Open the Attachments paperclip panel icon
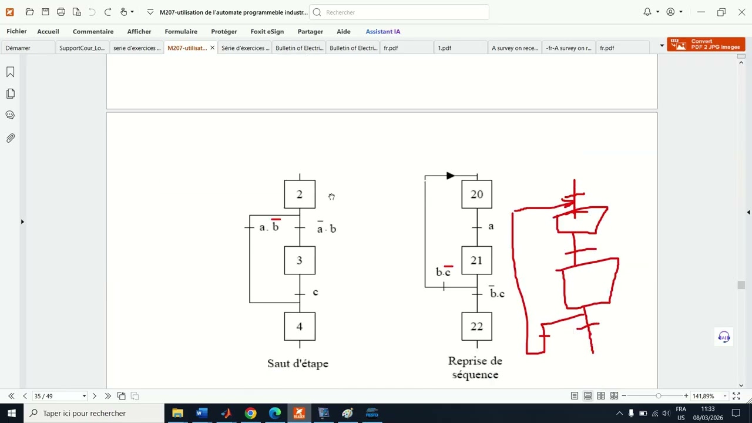Image resolution: width=752 pixels, height=423 pixels. point(10,138)
